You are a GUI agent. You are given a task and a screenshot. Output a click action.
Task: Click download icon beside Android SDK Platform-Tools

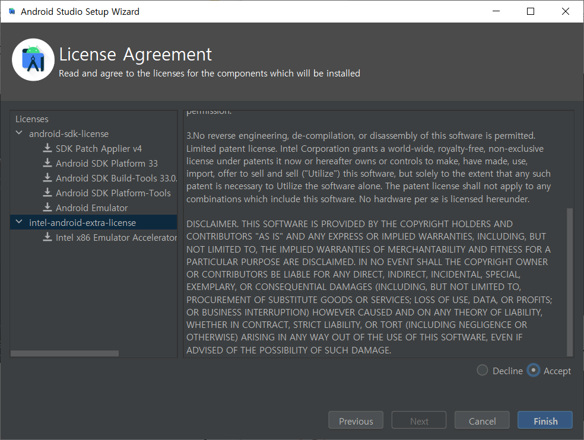click(47, 193)
